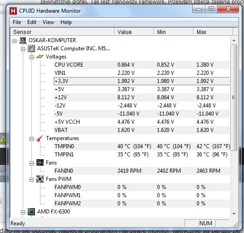Open the Help menu
Image resolution: width=244 pixels, height=233 pixels.
coord(66,22)
